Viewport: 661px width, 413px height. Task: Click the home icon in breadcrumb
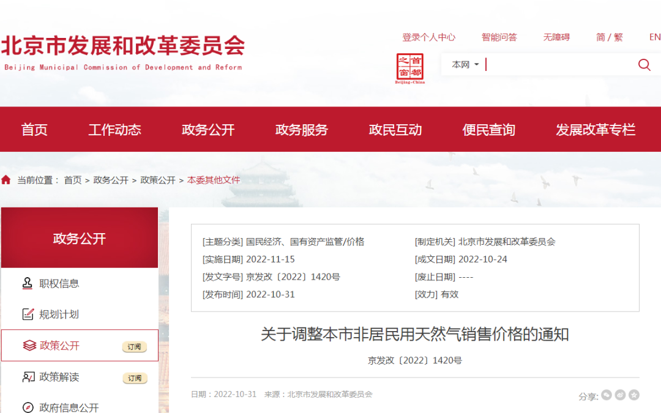[6, 180]
